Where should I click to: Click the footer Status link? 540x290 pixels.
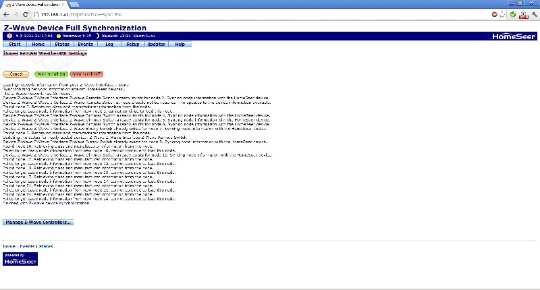46,246
